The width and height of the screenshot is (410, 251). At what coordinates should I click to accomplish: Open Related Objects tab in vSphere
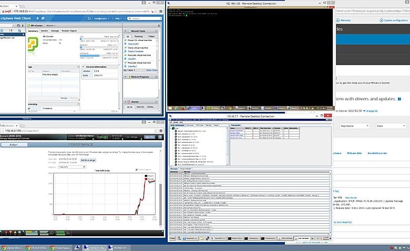(x=69, y=31)
